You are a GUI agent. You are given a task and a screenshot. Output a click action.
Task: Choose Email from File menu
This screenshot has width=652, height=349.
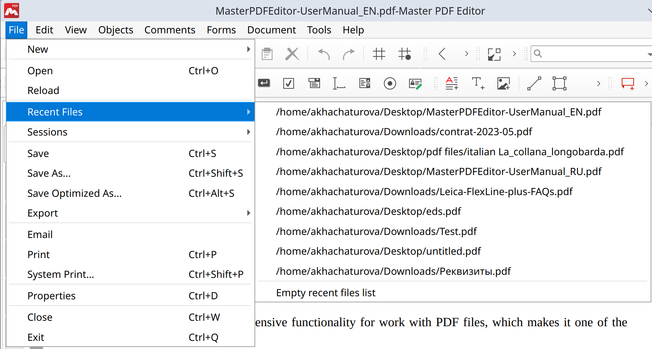click(x=130, y=235)
